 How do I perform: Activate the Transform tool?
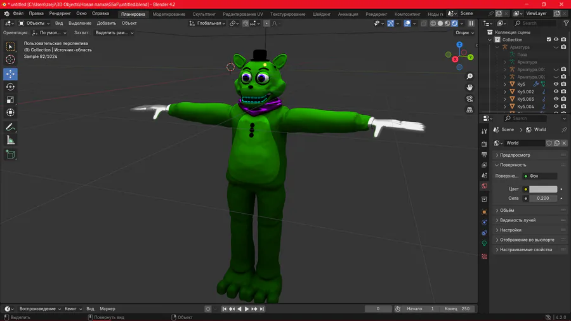(x=10, y=112)
